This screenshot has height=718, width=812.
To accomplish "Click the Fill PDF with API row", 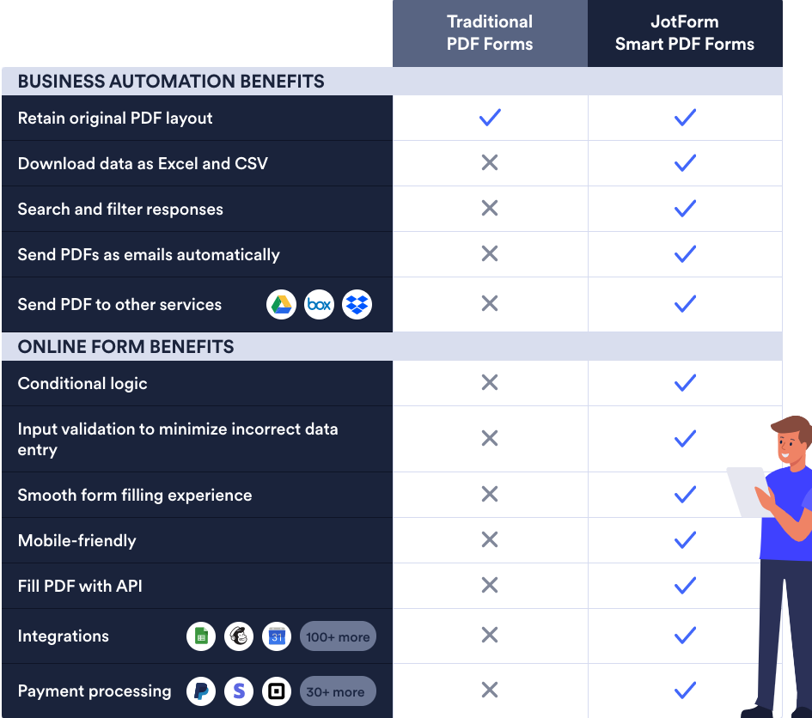I will point(80,587).
